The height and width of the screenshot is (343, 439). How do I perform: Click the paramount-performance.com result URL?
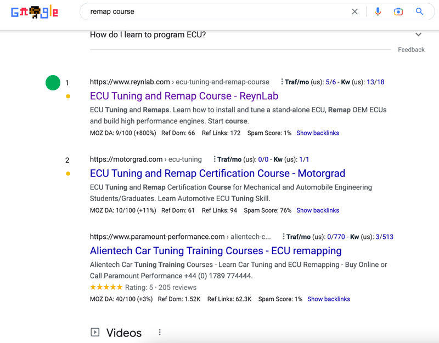tap(181, 237)
